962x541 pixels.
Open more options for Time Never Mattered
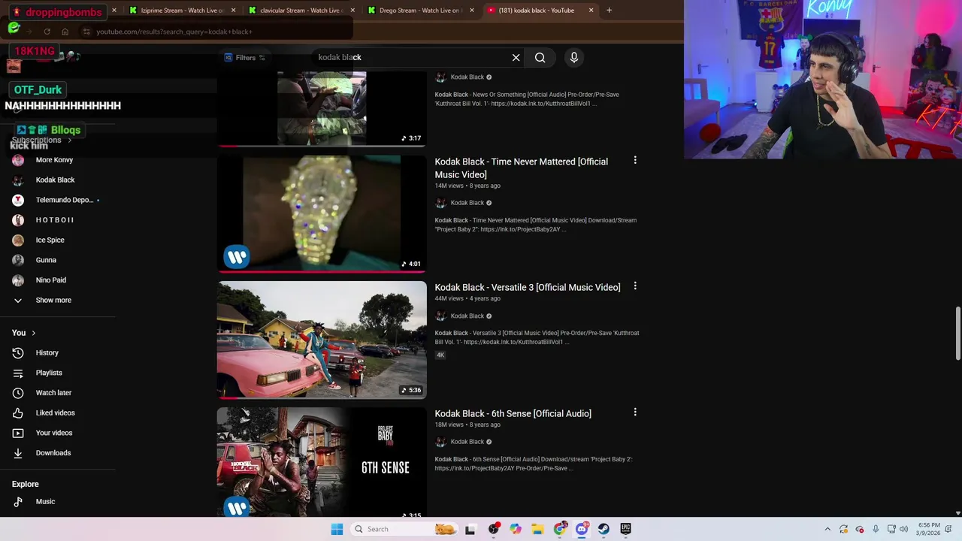click(635, 160)
